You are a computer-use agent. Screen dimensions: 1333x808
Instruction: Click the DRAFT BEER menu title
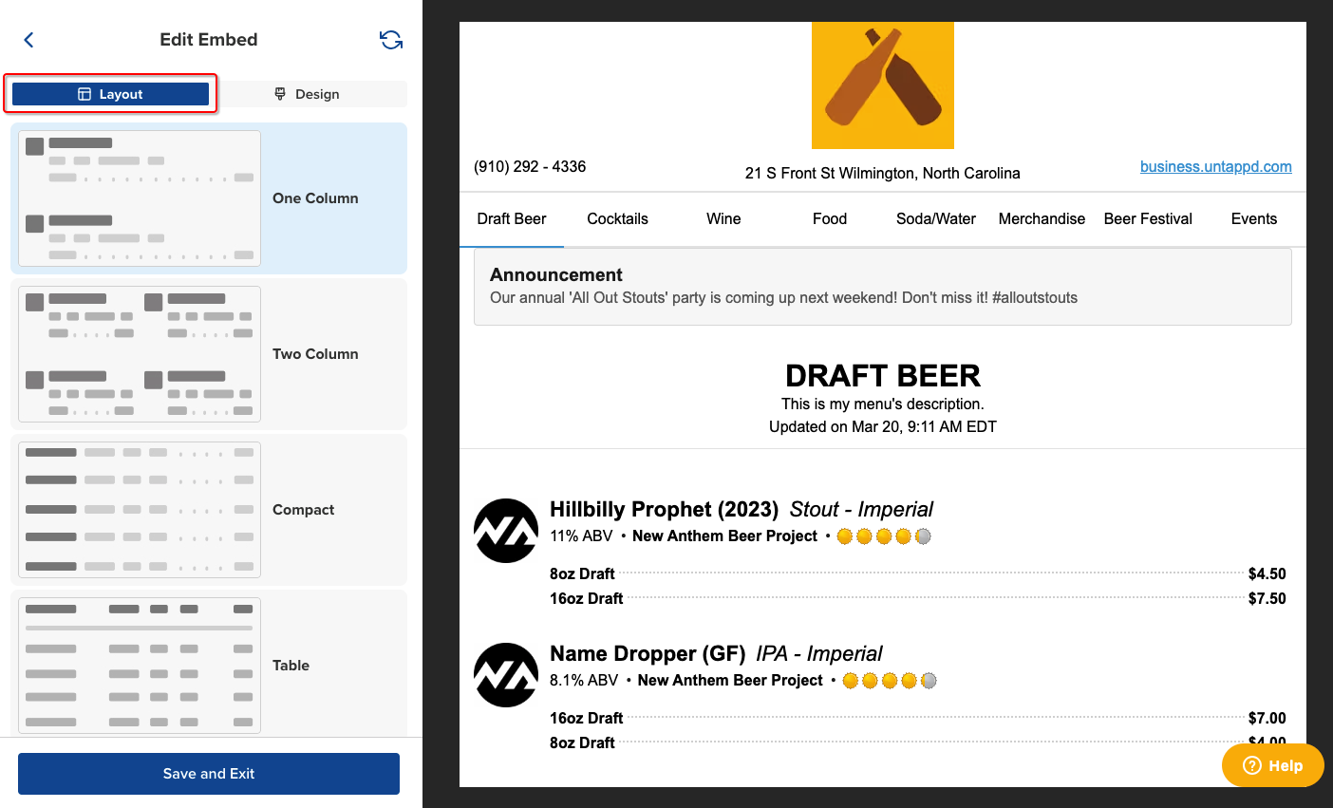click(883, 375)
